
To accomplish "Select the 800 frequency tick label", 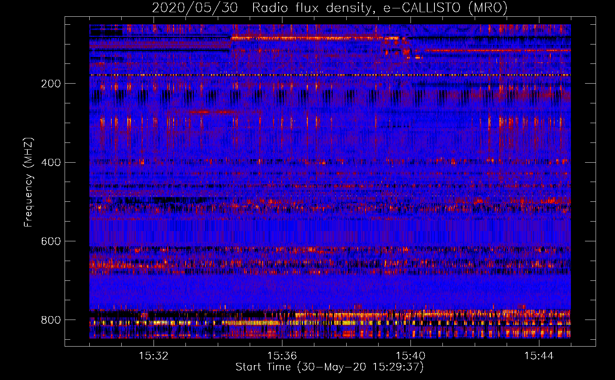I will (51, 320).
